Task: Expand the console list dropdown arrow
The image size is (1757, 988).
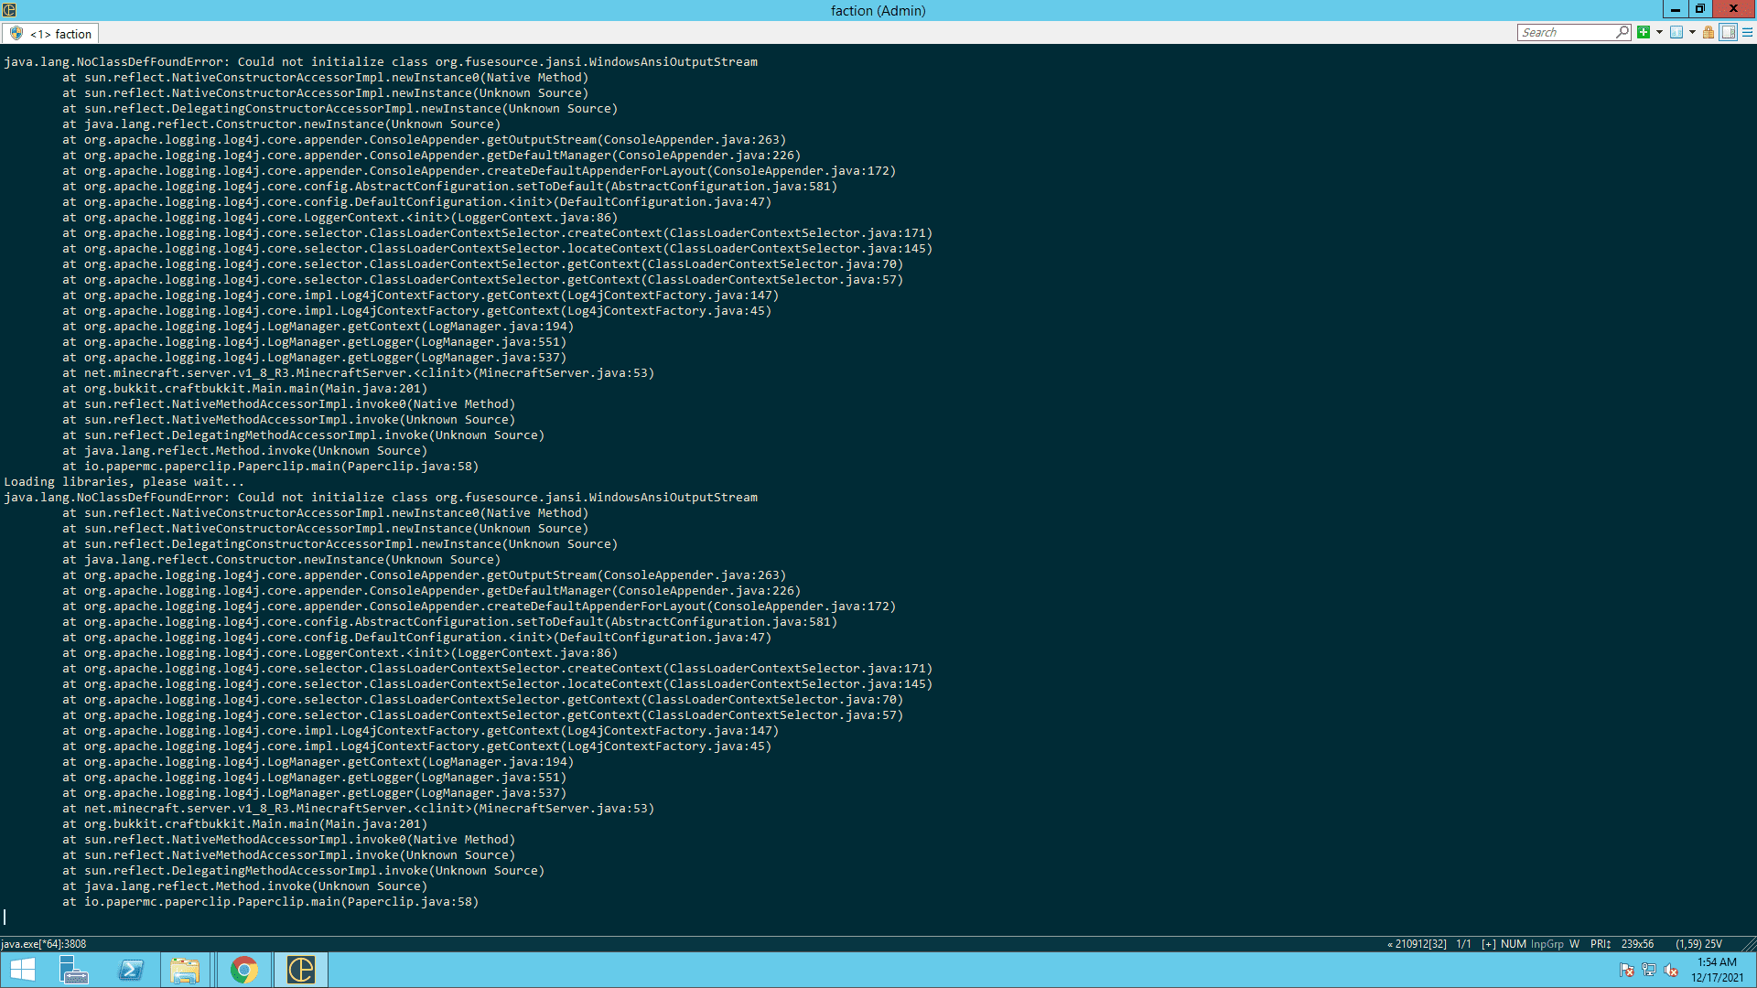Action: point(1692,33)
